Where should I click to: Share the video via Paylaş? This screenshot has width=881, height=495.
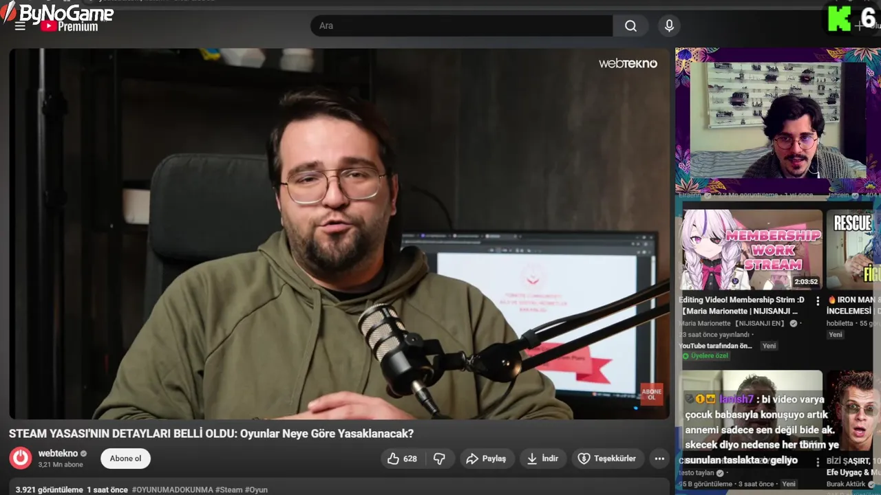(486, 459)
